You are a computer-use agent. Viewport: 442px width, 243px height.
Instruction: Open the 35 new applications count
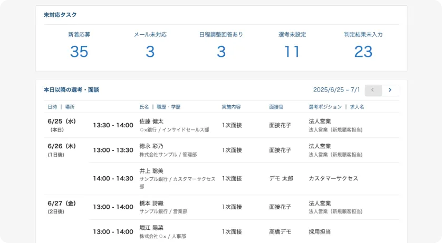(x=79, y=52)
